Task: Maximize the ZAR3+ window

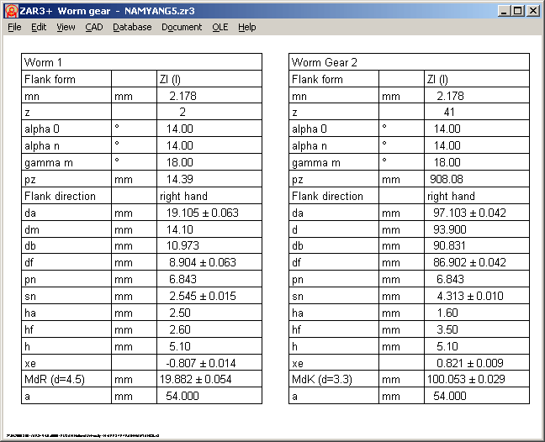Action: pos(517,11)
